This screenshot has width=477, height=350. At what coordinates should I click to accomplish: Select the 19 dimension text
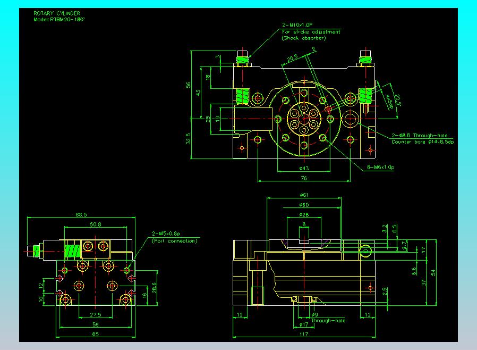click(217, 119)
